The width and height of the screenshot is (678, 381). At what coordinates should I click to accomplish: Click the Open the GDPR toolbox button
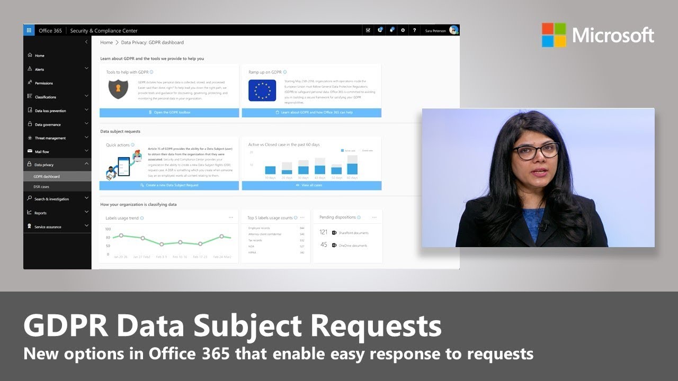point(169,113)
